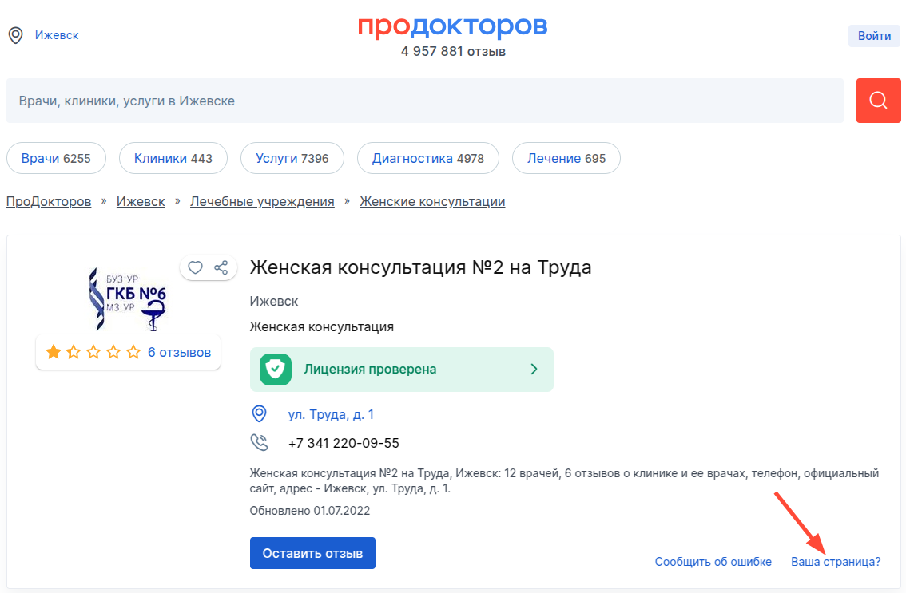Select the Услуги 7396 category
Viewport: 906px width, 593px height.
[x=292, y=158]
